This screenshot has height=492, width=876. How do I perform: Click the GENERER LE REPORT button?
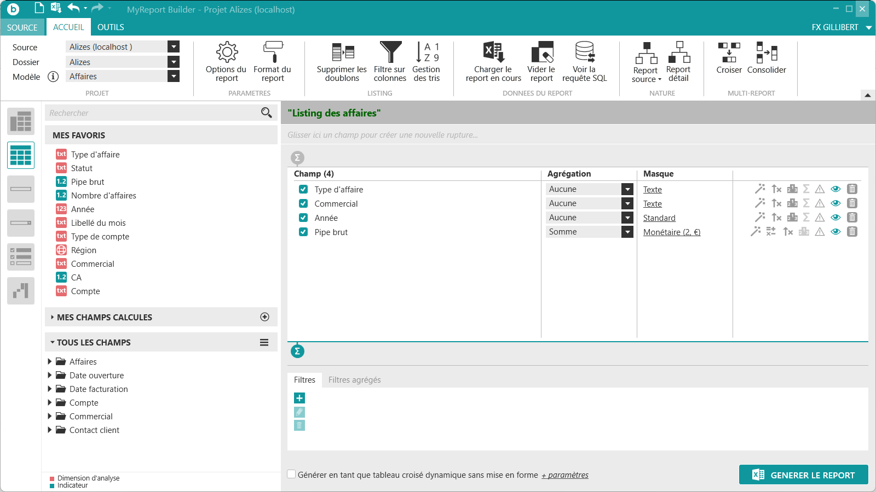[803, 475]
